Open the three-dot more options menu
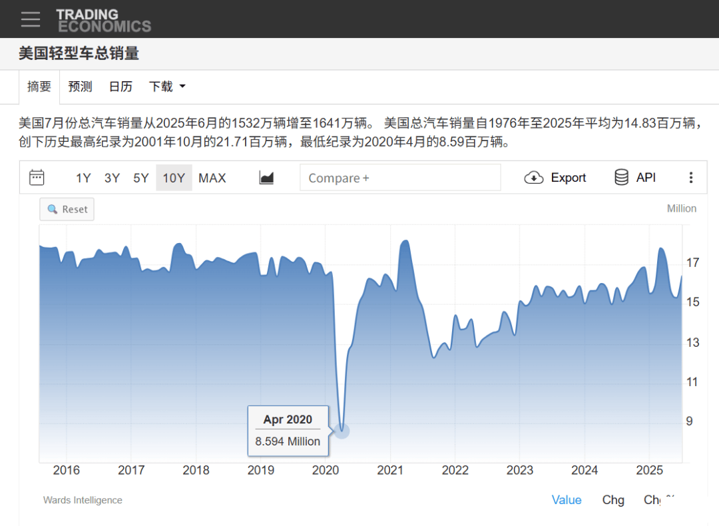Image resolution: width=719 pixels, height=526 pixels. [x=690, y=178]
